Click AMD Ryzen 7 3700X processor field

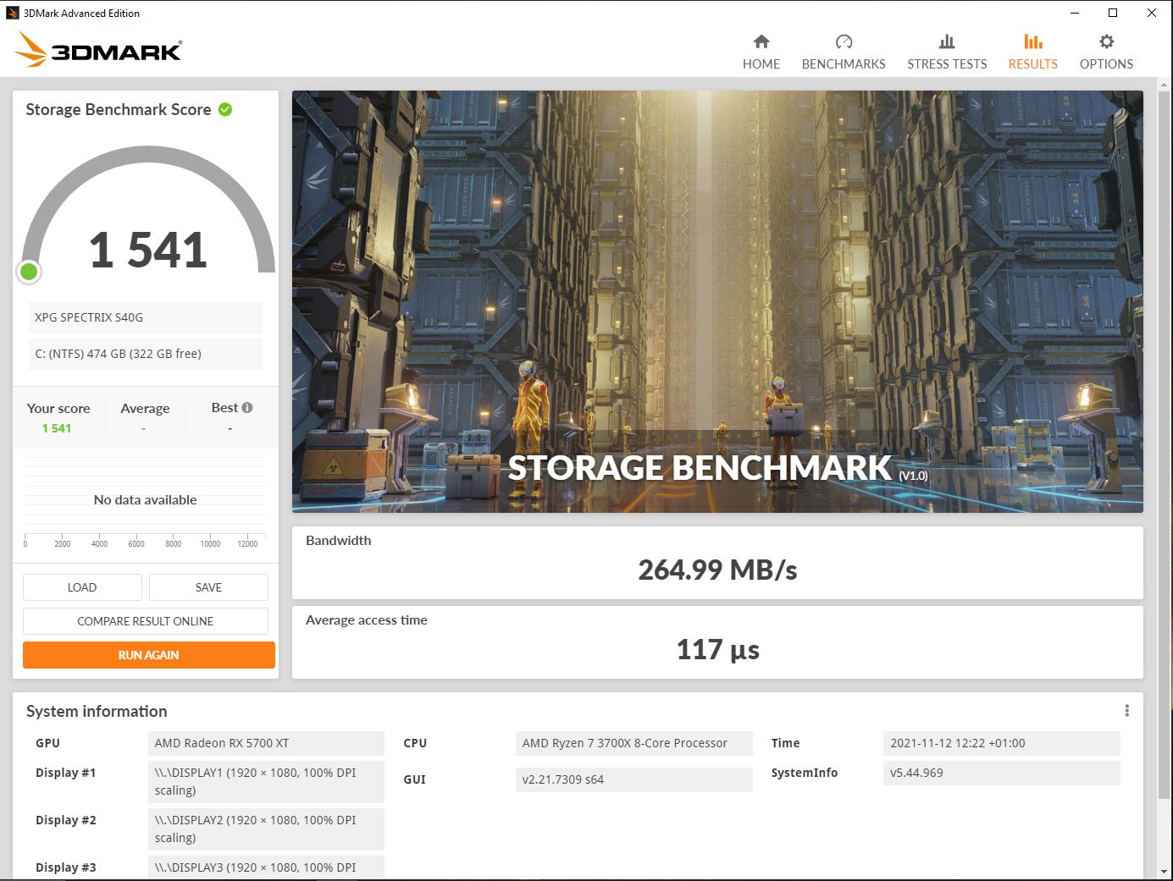pyautogui.click(x=634, y=743)
